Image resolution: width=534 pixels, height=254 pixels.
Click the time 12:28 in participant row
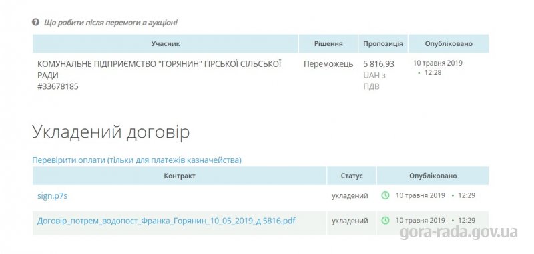433,73
